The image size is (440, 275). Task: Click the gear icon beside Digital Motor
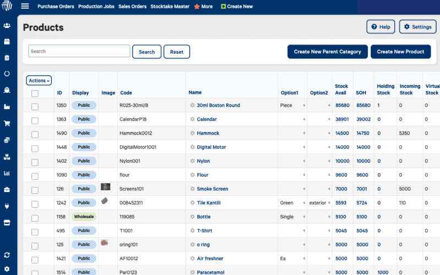[x=193, y=147]
